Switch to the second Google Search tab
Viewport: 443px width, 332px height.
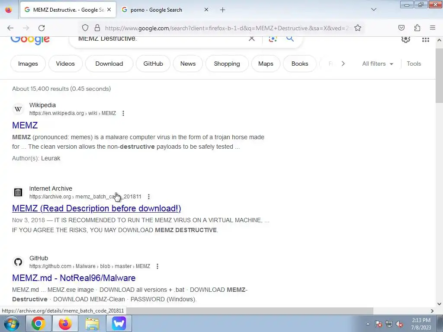click(x=165, y=10)
